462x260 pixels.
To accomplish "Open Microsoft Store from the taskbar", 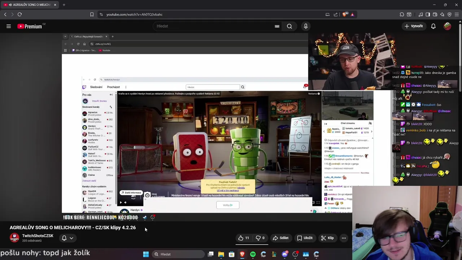I will [232, 254].
